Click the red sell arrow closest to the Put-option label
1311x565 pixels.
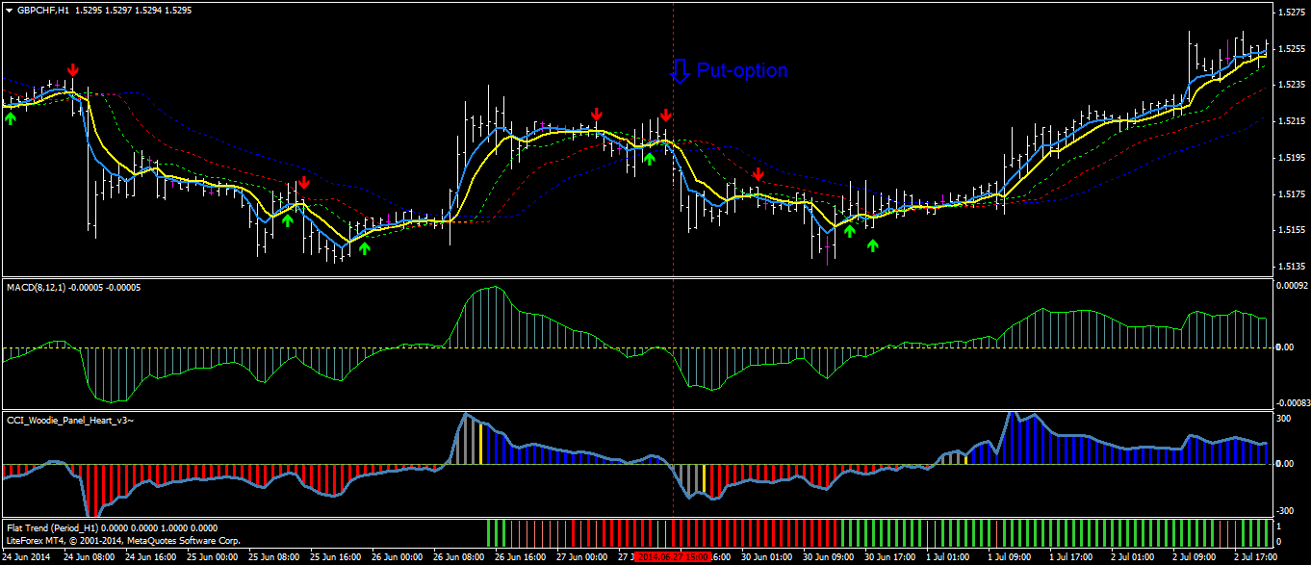665,115
